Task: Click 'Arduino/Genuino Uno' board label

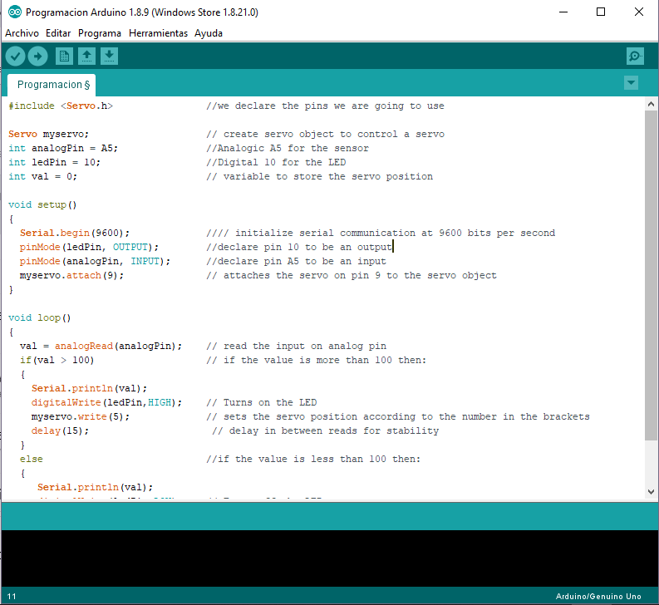Action: (598, 596)
